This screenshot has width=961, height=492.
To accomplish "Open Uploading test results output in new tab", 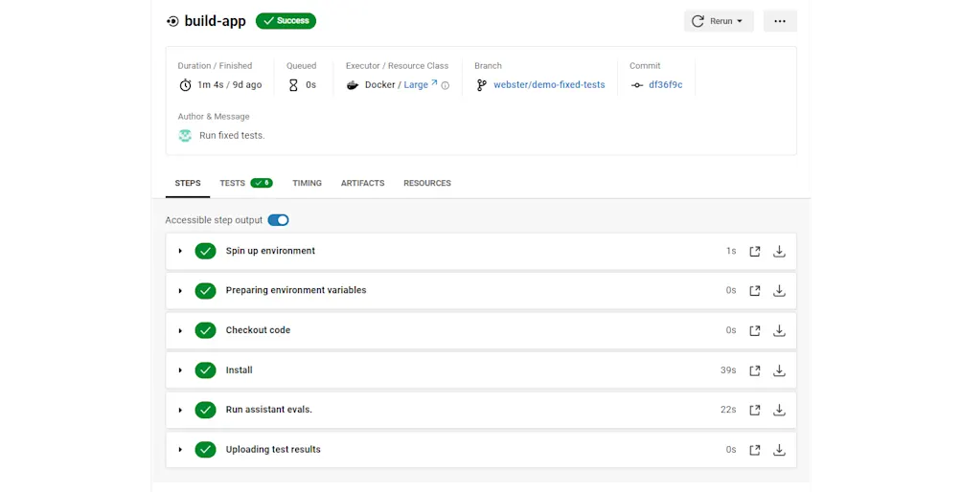I will pyautogui.click(x=754, y=450).
